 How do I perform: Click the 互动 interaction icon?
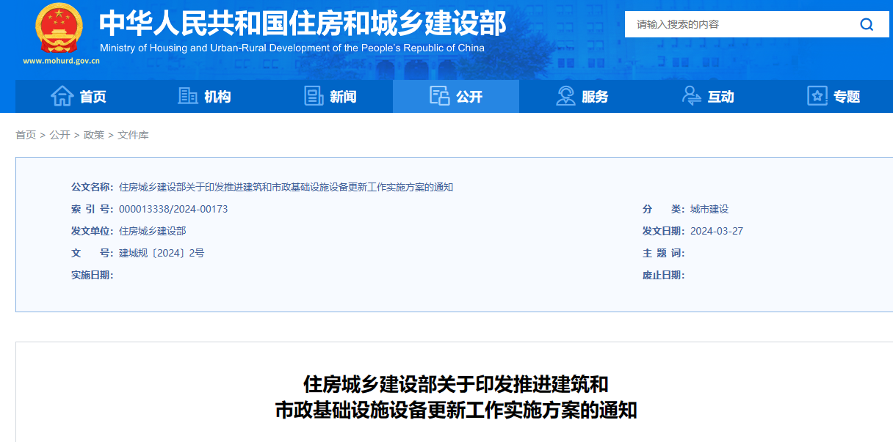690,95
